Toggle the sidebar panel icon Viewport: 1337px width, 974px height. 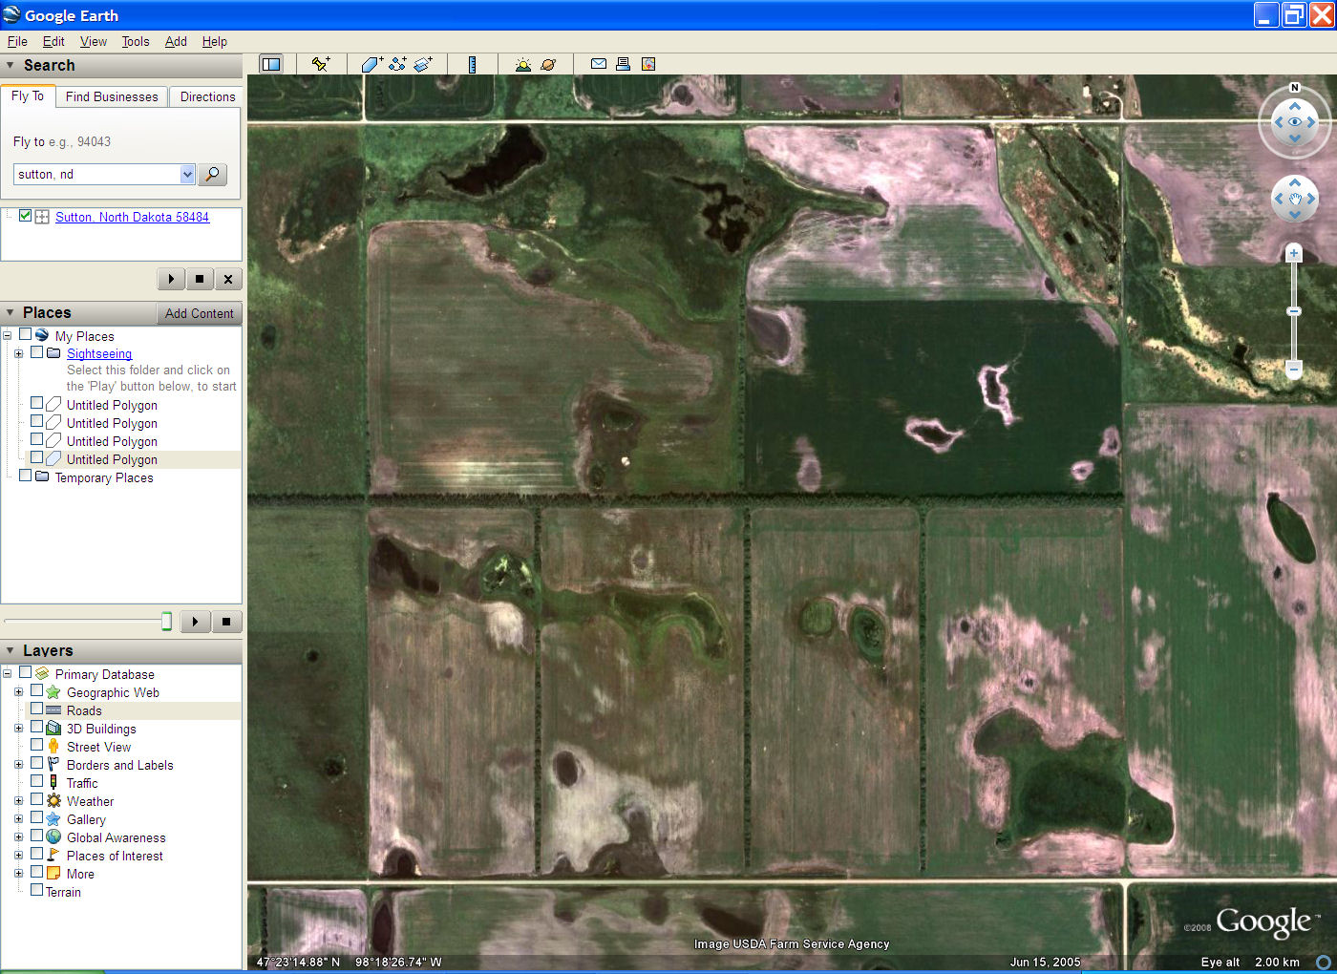coord(271,64)
